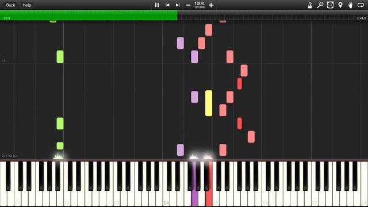Viewport: 368px width, 207px height.
Task: Play the C4 labeled piano key
Action: point(166,198)
